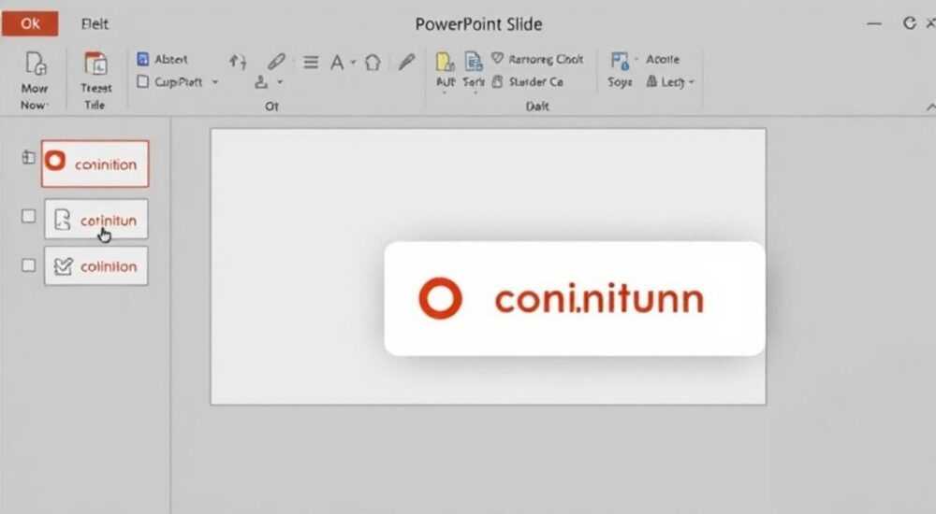Click the yellow AUt document icon
Screen dimensions: 936x514
[445, 62]
